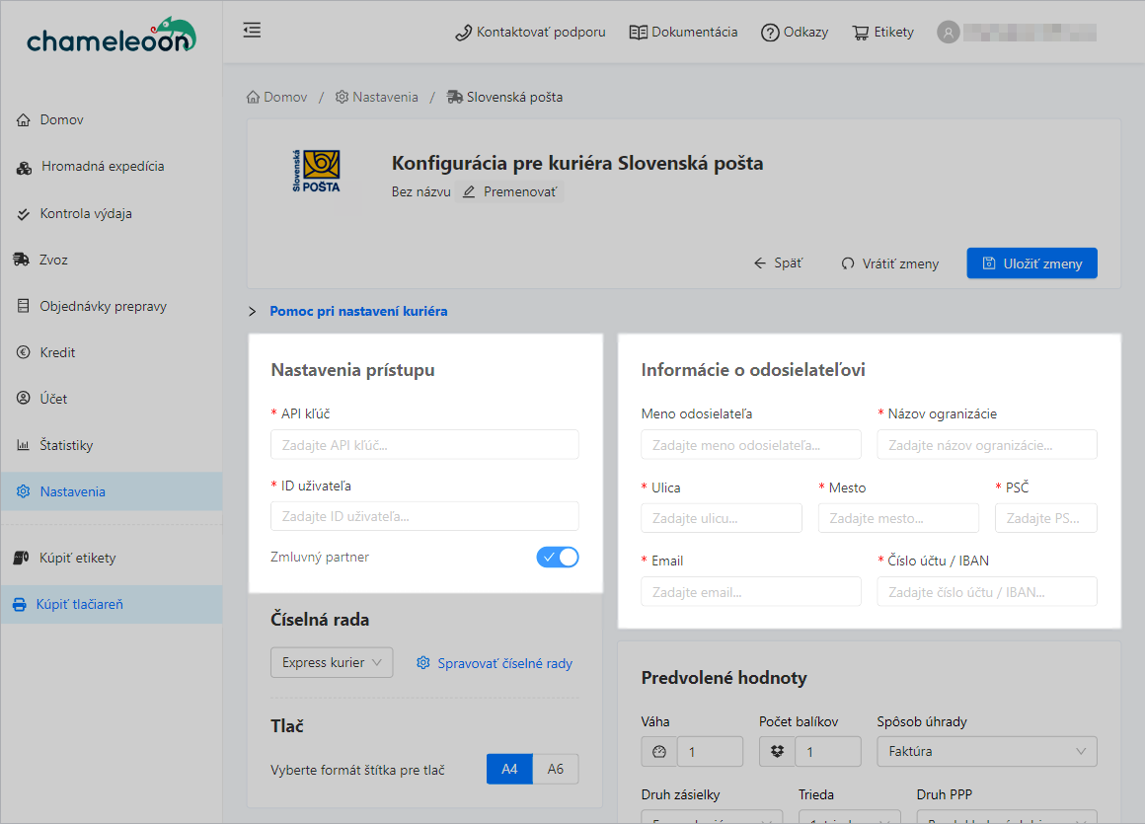Click the weight gauge icon beside Váha
The image size is (1145, 824).
[x=659, y=752]
